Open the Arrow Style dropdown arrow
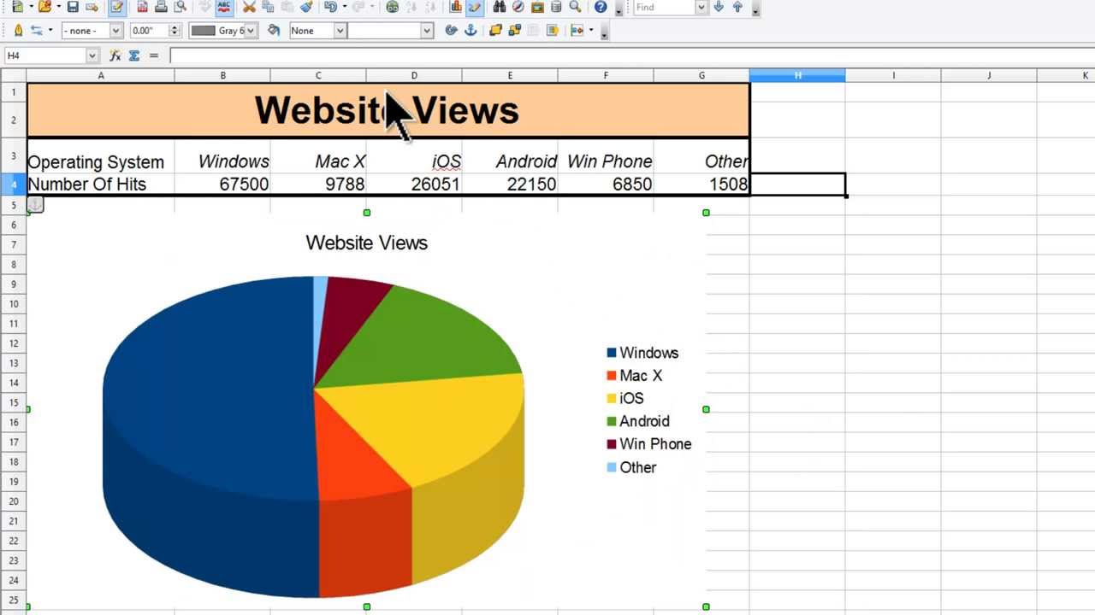 click(50, 30)
